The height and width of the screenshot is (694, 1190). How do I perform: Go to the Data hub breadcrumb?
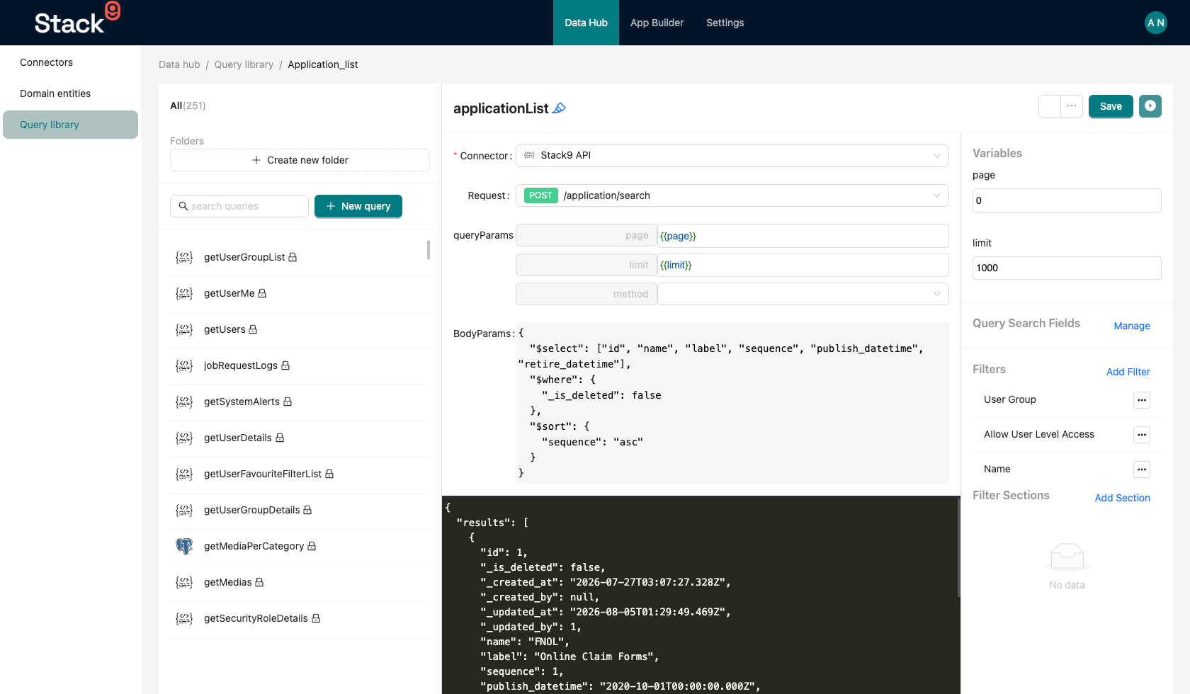[179, 64]
